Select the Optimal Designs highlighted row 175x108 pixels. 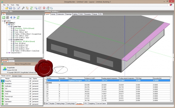tap(108, 80)
